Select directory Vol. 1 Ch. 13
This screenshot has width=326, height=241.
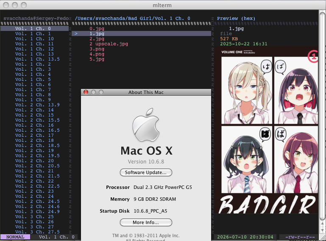click(34, 54)
